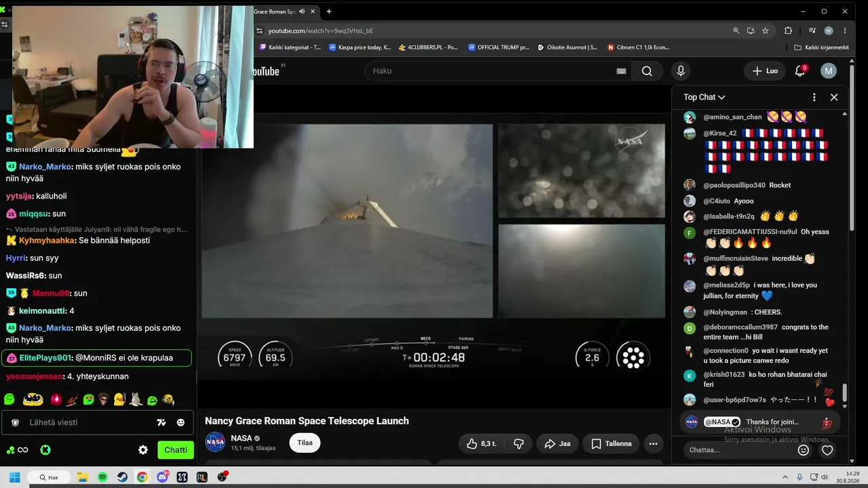
Task: Dislike the NASA launch video
Action: coord(519,444)
